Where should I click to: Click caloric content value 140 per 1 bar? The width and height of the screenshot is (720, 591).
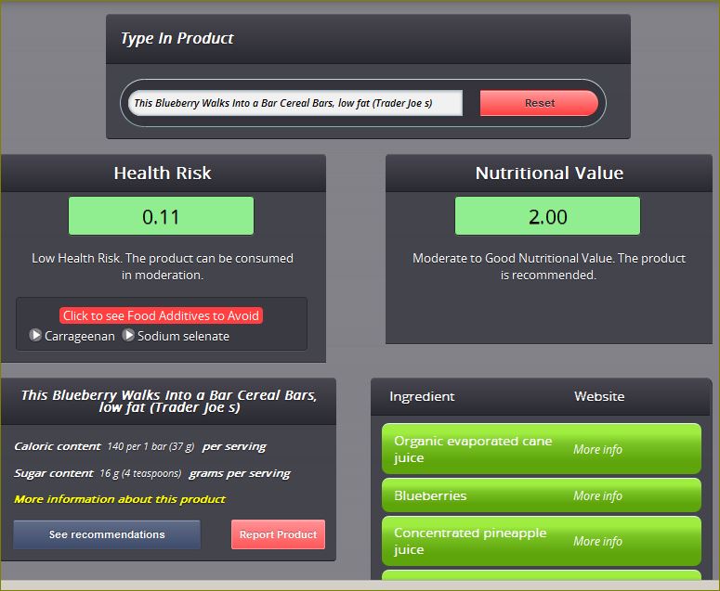tap(151, 446)
